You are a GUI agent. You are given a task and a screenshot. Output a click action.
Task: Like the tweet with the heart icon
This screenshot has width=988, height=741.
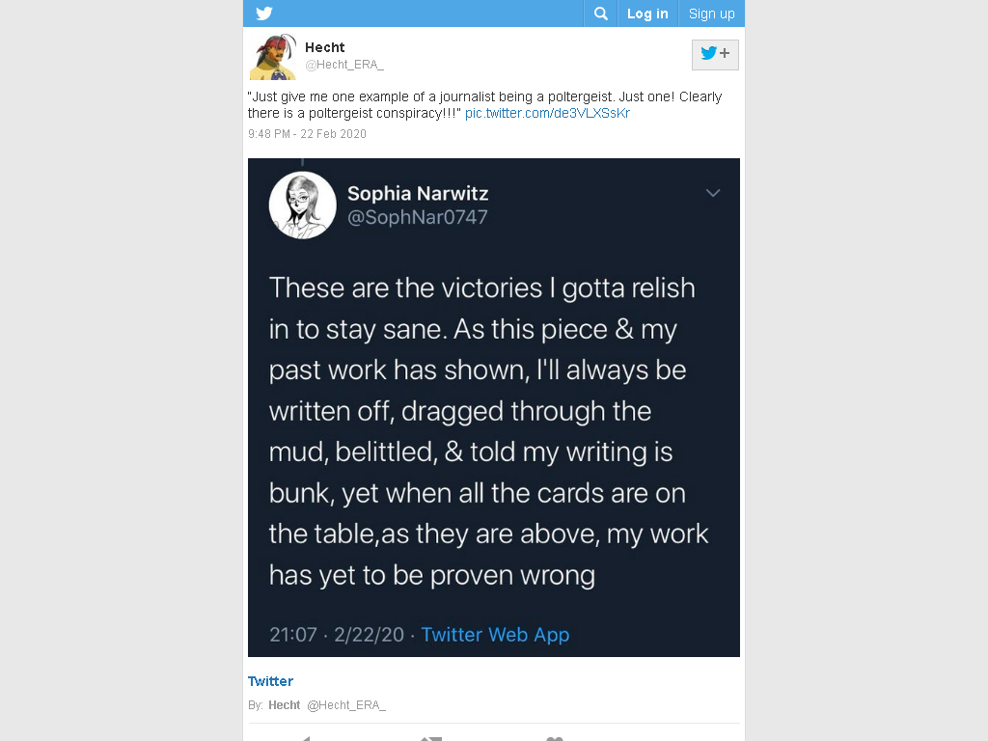tap(555, 738)
